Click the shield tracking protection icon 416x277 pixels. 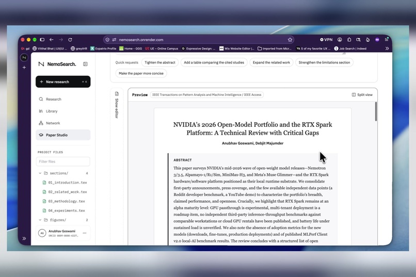pos(107,40)
